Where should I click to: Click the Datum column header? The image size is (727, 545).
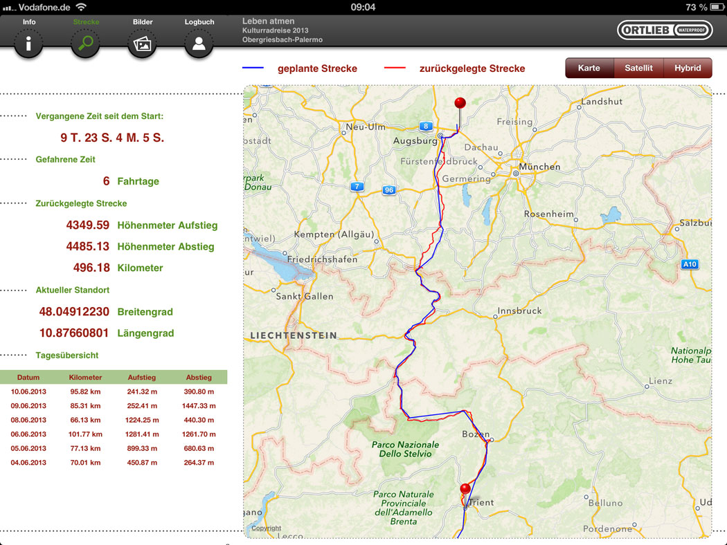pos(28,378)
